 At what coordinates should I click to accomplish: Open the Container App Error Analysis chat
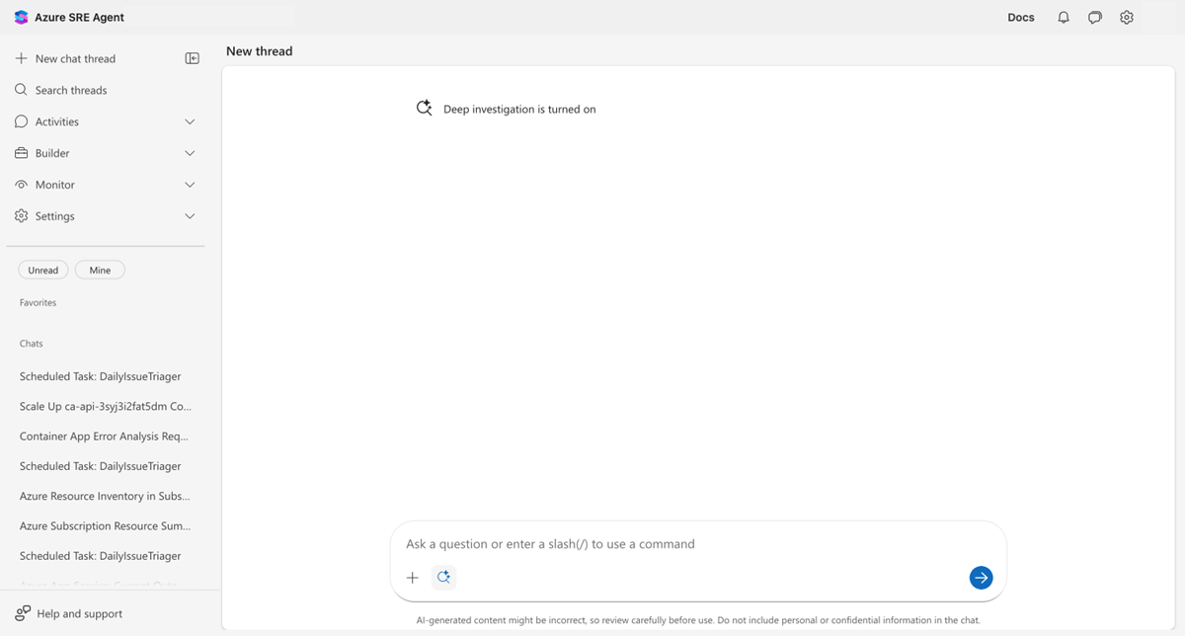coord(104,436)
